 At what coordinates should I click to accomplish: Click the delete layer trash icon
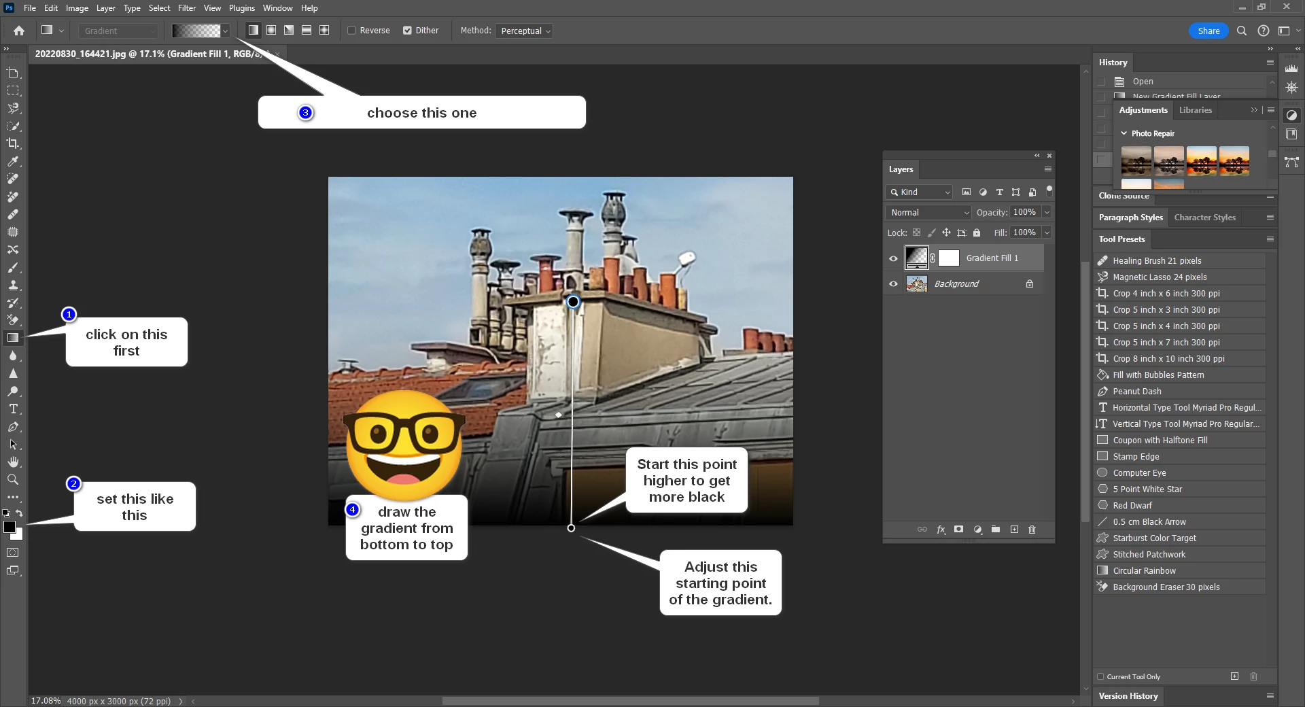(1032, 530)
